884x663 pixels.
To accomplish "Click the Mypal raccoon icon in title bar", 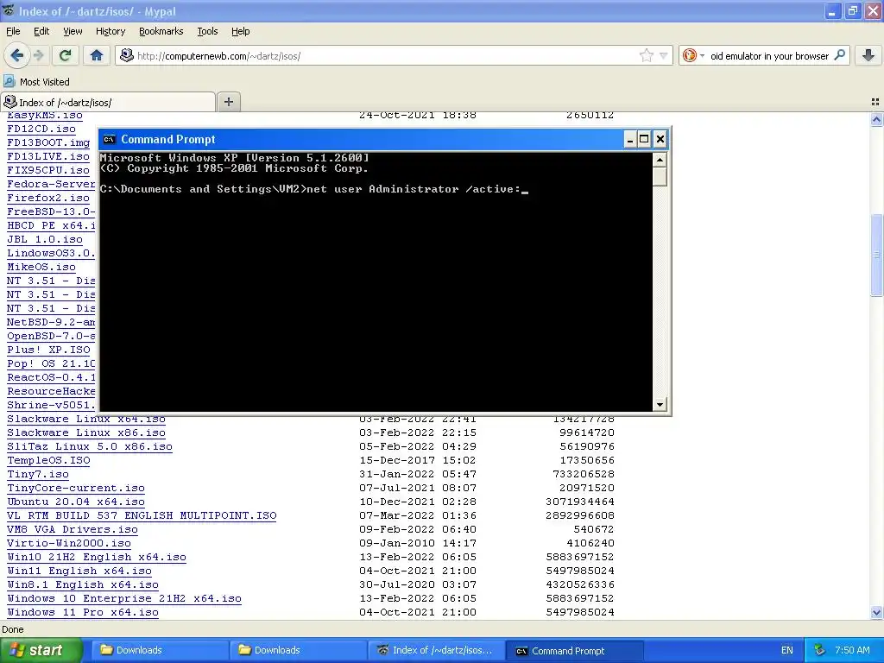I will click(8, 10).
